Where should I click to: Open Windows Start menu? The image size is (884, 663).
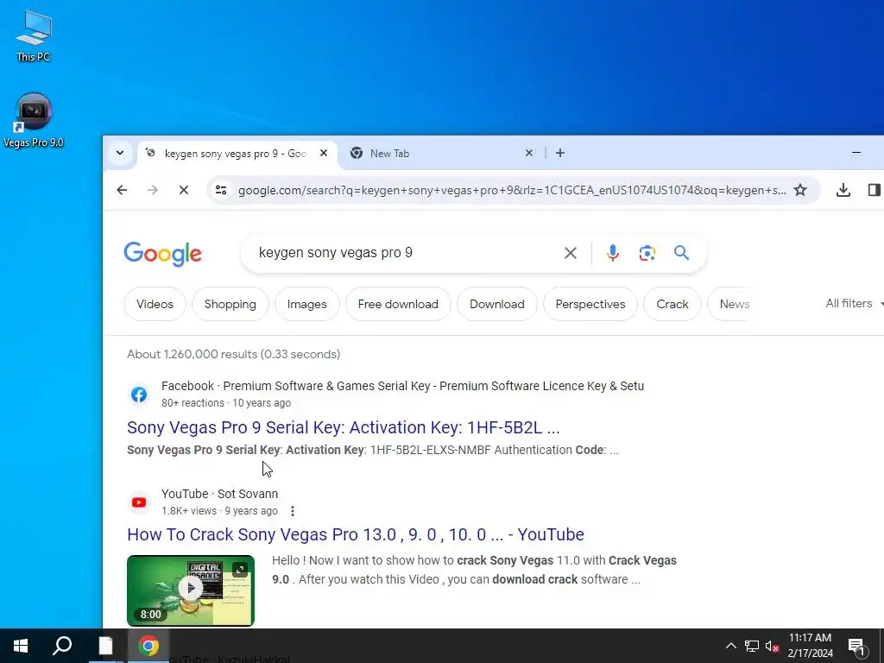(21, 646)
